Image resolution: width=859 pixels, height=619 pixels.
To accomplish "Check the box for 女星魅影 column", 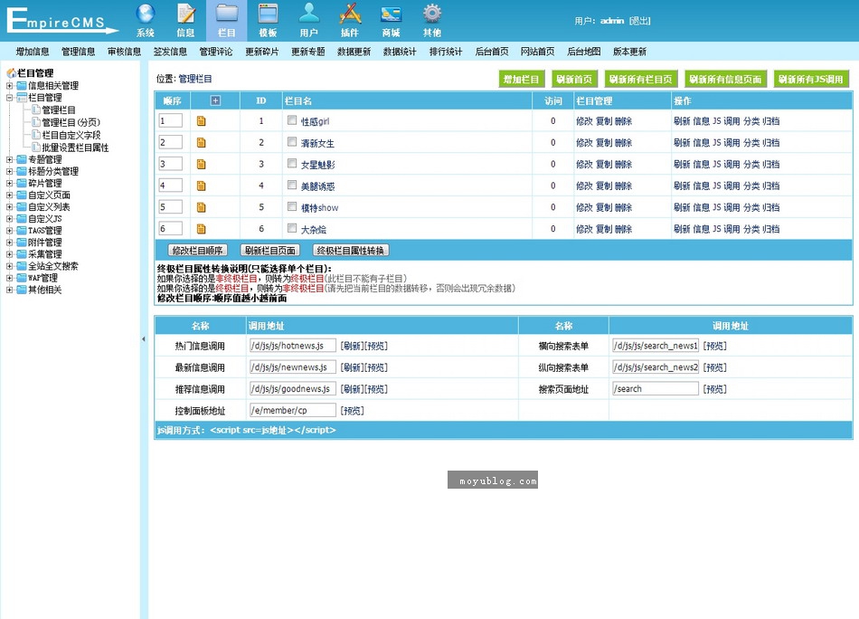I will tap(292, 164).
